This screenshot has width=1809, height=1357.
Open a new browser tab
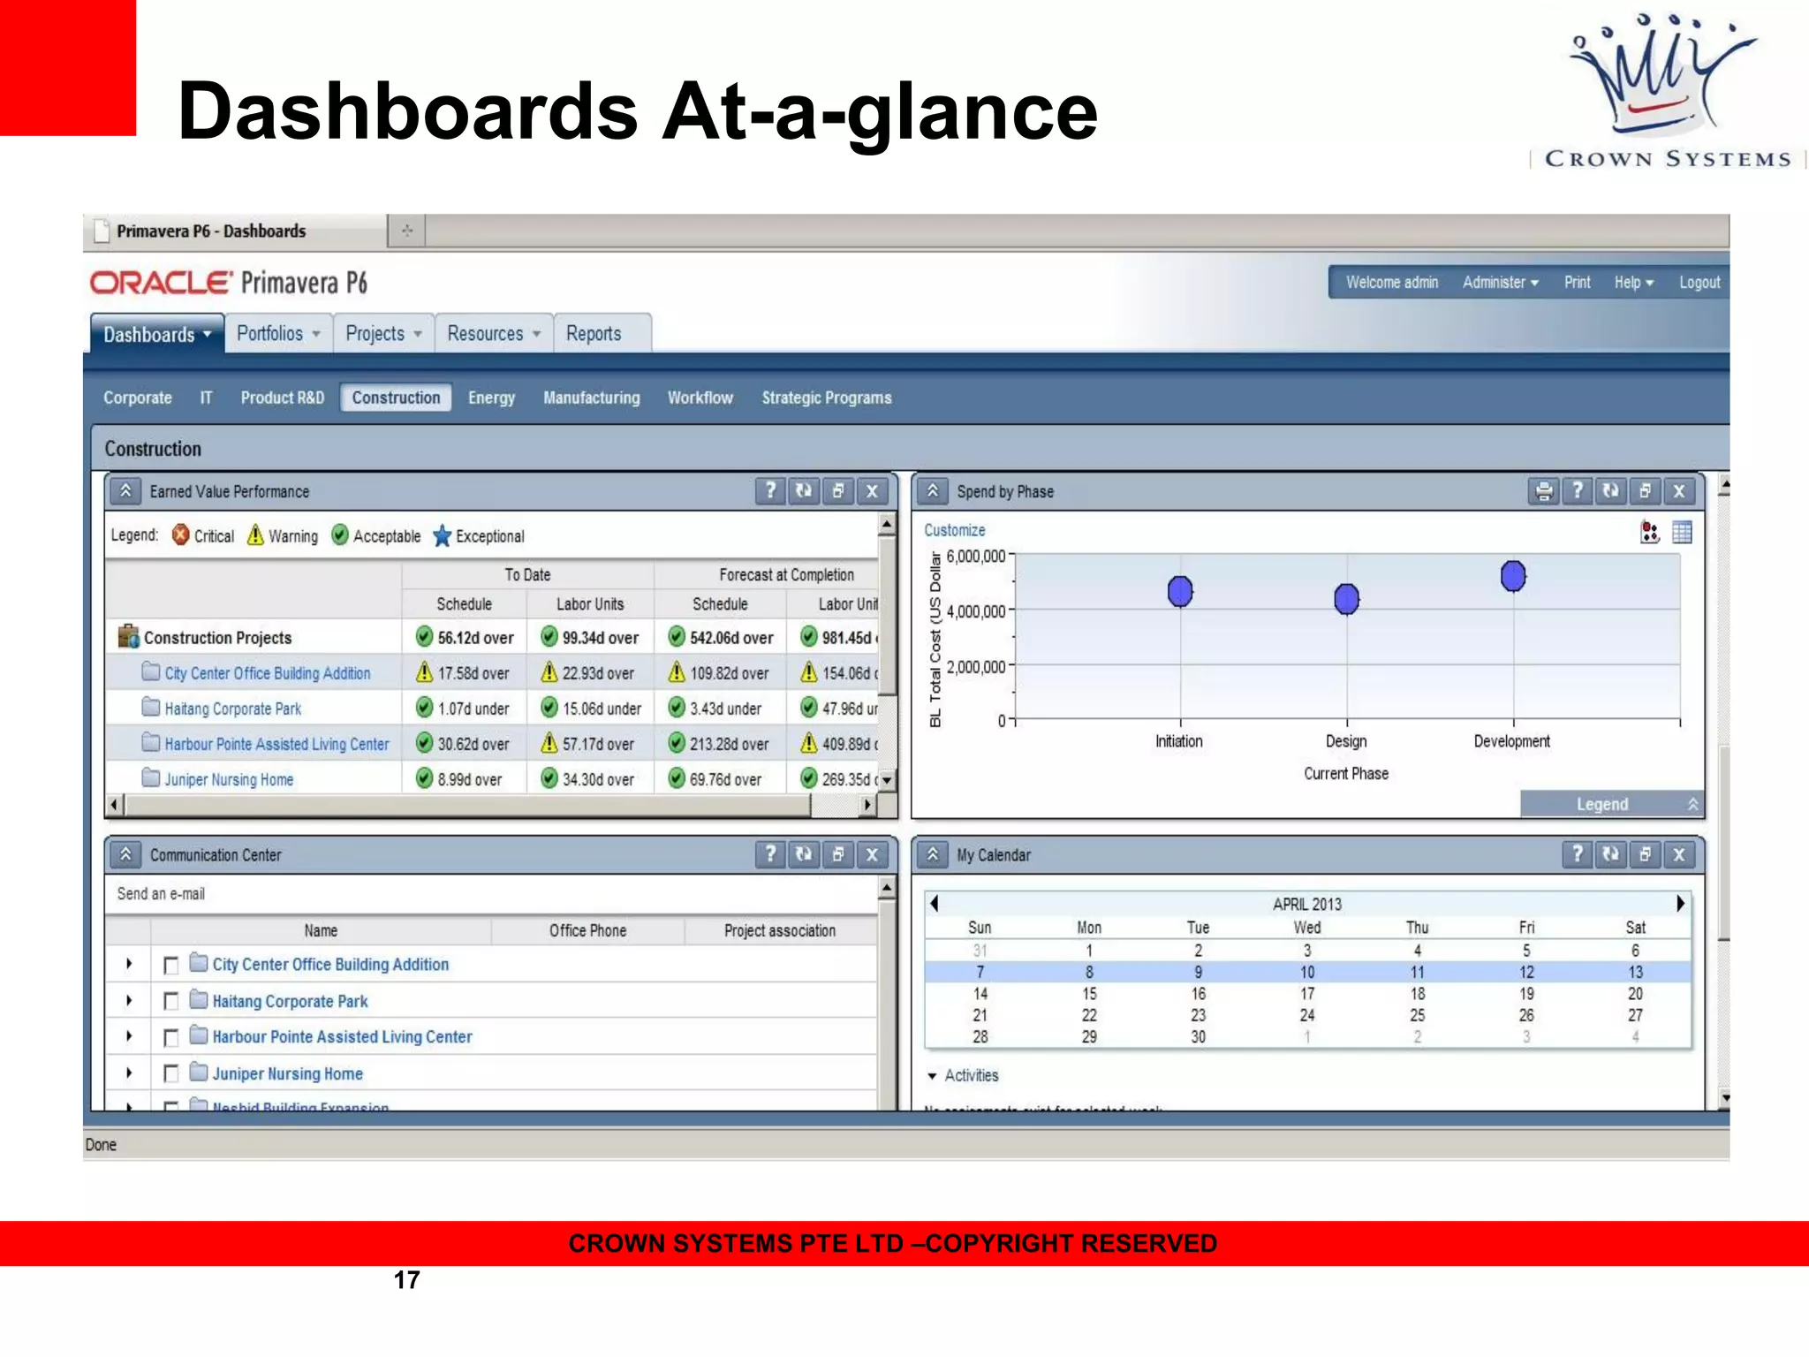pos(407,231)
